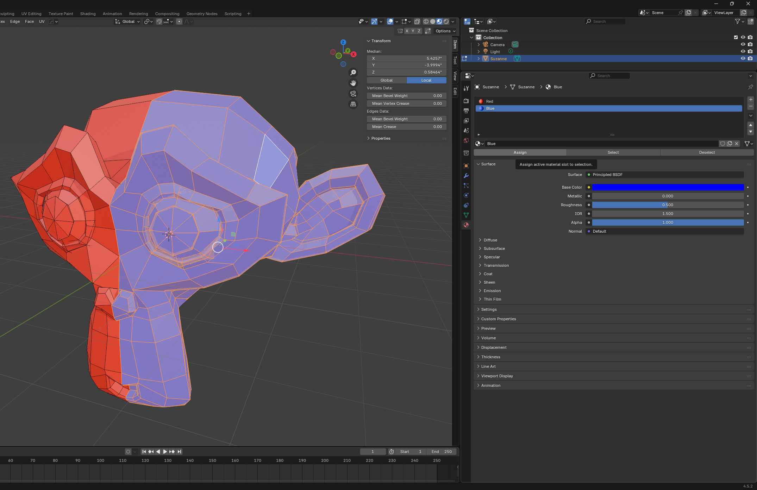This screenshot has height=490, width=757.
Task: Switch to wireframe viewport shading
Action: click(426, 21)
